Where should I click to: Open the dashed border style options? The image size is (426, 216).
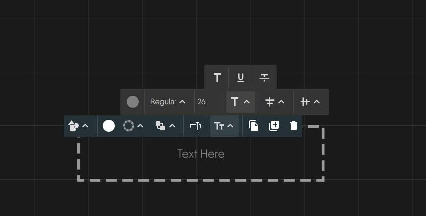click(x=133, y=126)
